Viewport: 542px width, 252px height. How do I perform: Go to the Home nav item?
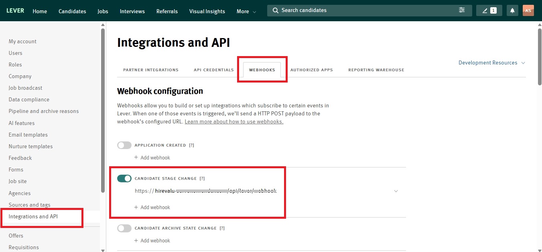click(40, 11)
